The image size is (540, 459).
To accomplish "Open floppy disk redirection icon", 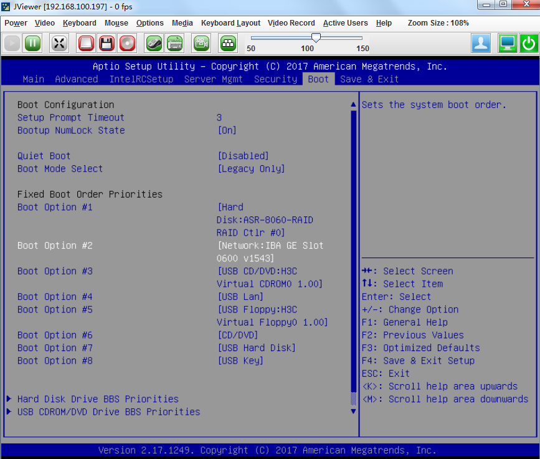I will (x=107, y=44).
